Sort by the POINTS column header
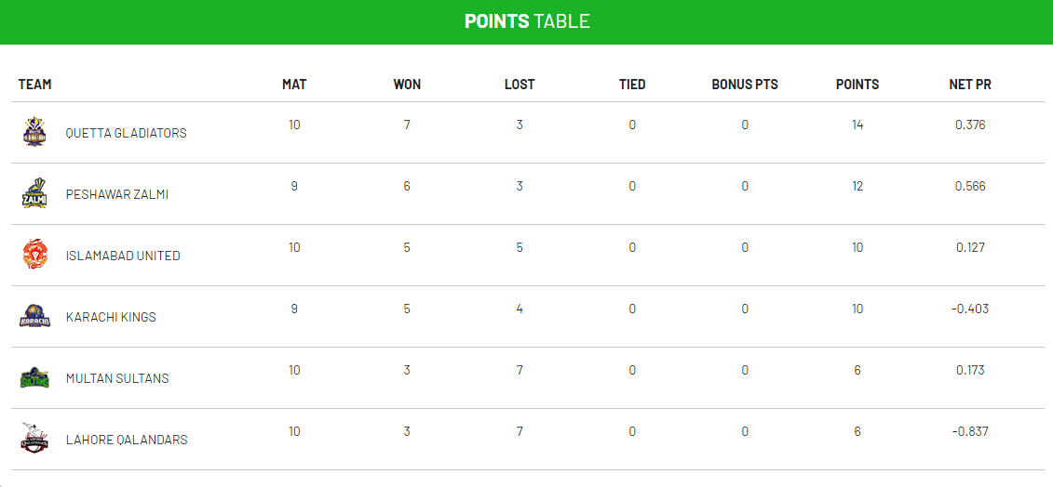This screenshot has width=1053, height=487. 857,85
